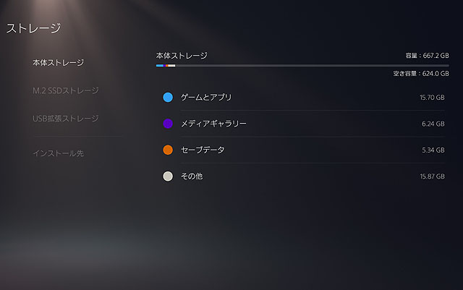
Task: Open the ゲームとアプリ storage entry
Action: pyautogui.click(x=206, y=97)
